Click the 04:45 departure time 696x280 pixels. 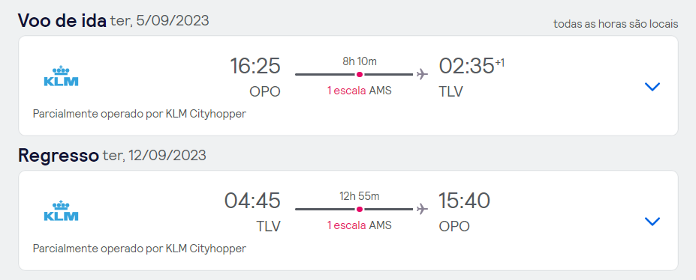(x=252, y=201)
